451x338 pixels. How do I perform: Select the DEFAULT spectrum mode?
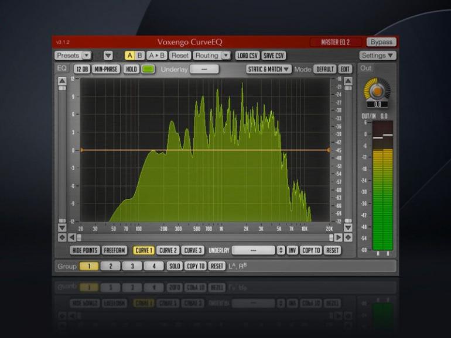point(324,69)
